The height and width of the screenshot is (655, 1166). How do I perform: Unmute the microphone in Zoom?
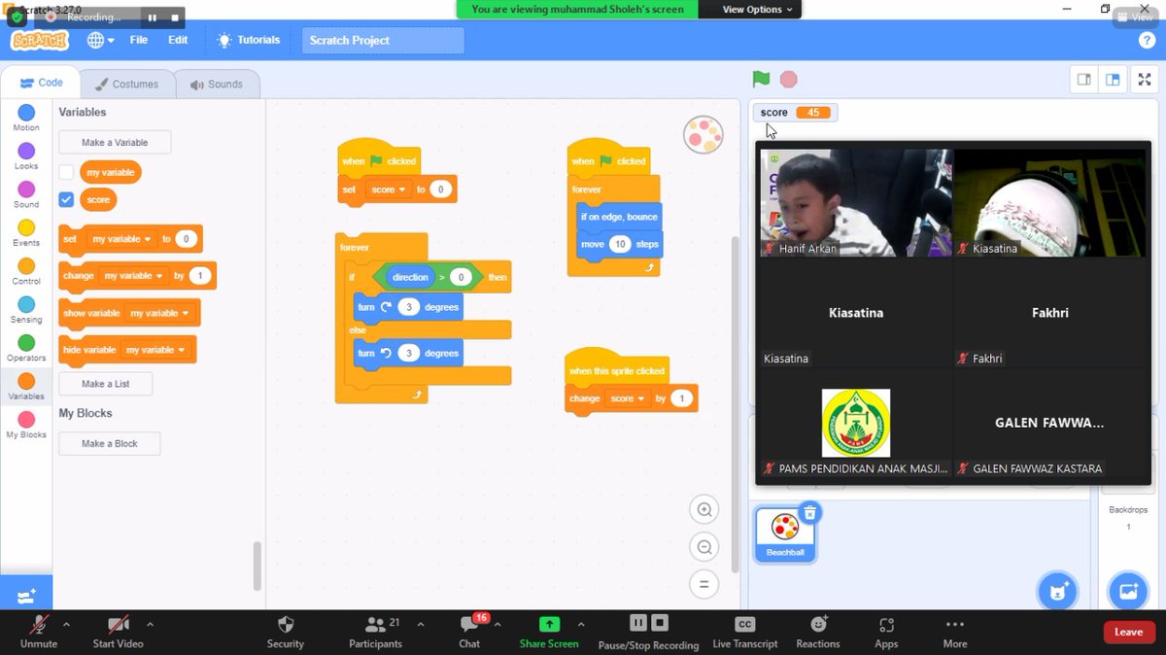click(x=39, y=632)
